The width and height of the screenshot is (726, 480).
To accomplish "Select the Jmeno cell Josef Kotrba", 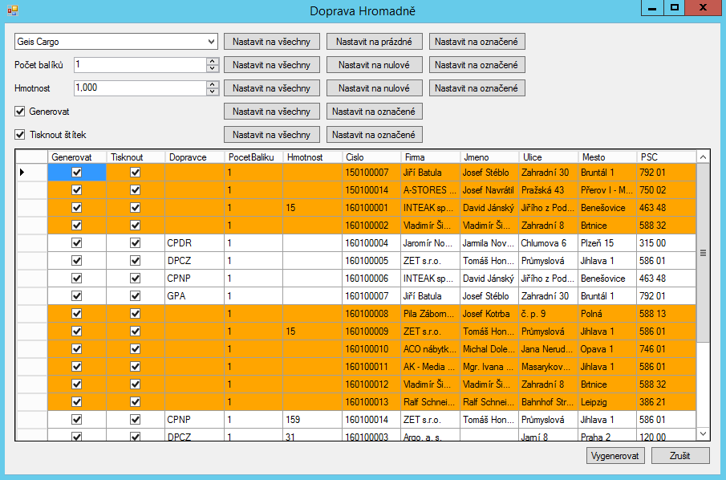I will (x=489, y=314).
